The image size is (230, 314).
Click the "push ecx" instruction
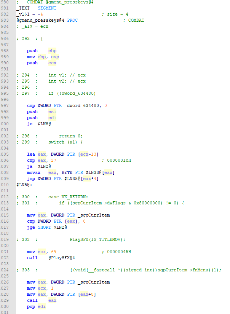pyautogui.click(x=42, y=63)
